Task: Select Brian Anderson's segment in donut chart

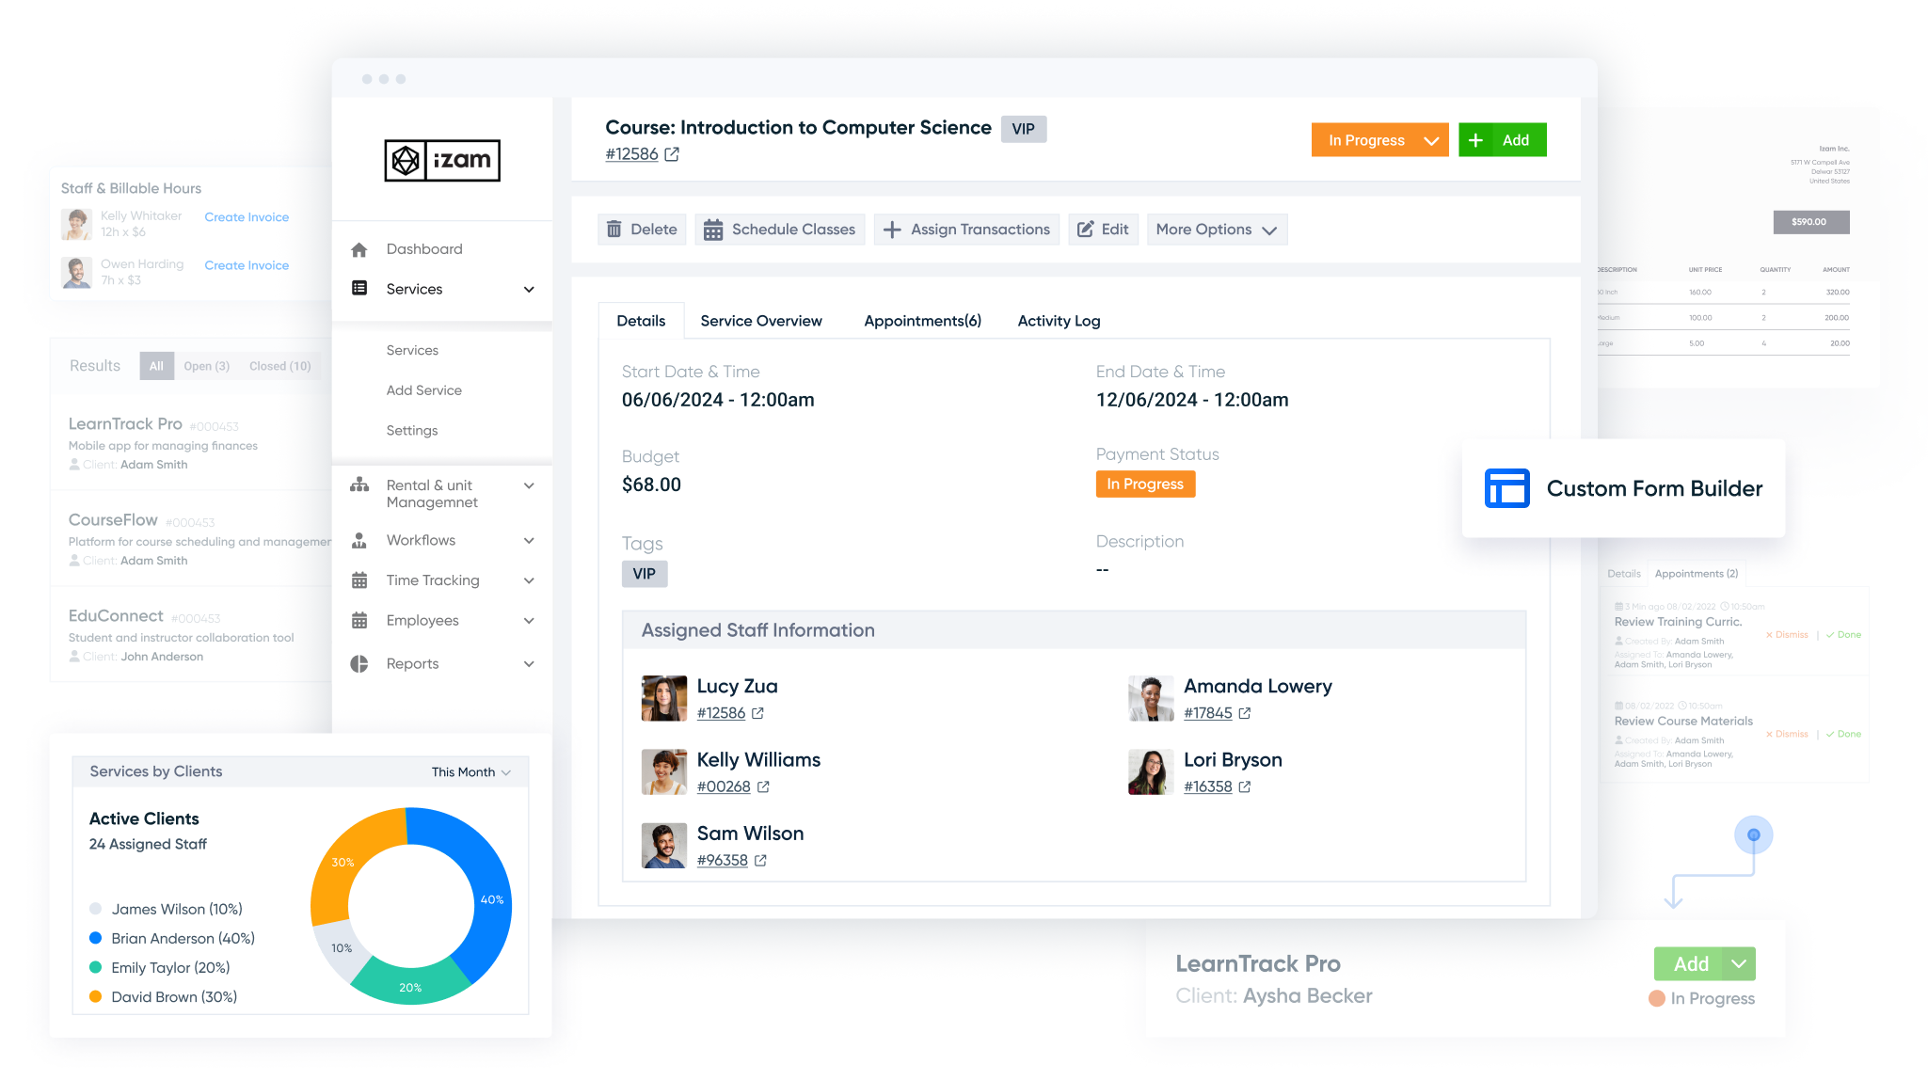Action: (489, 900)
